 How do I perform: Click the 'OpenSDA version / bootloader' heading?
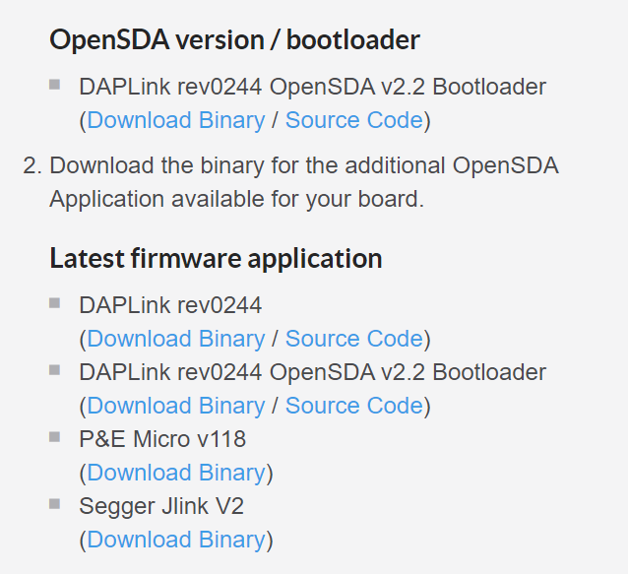(x=234, y=39)
